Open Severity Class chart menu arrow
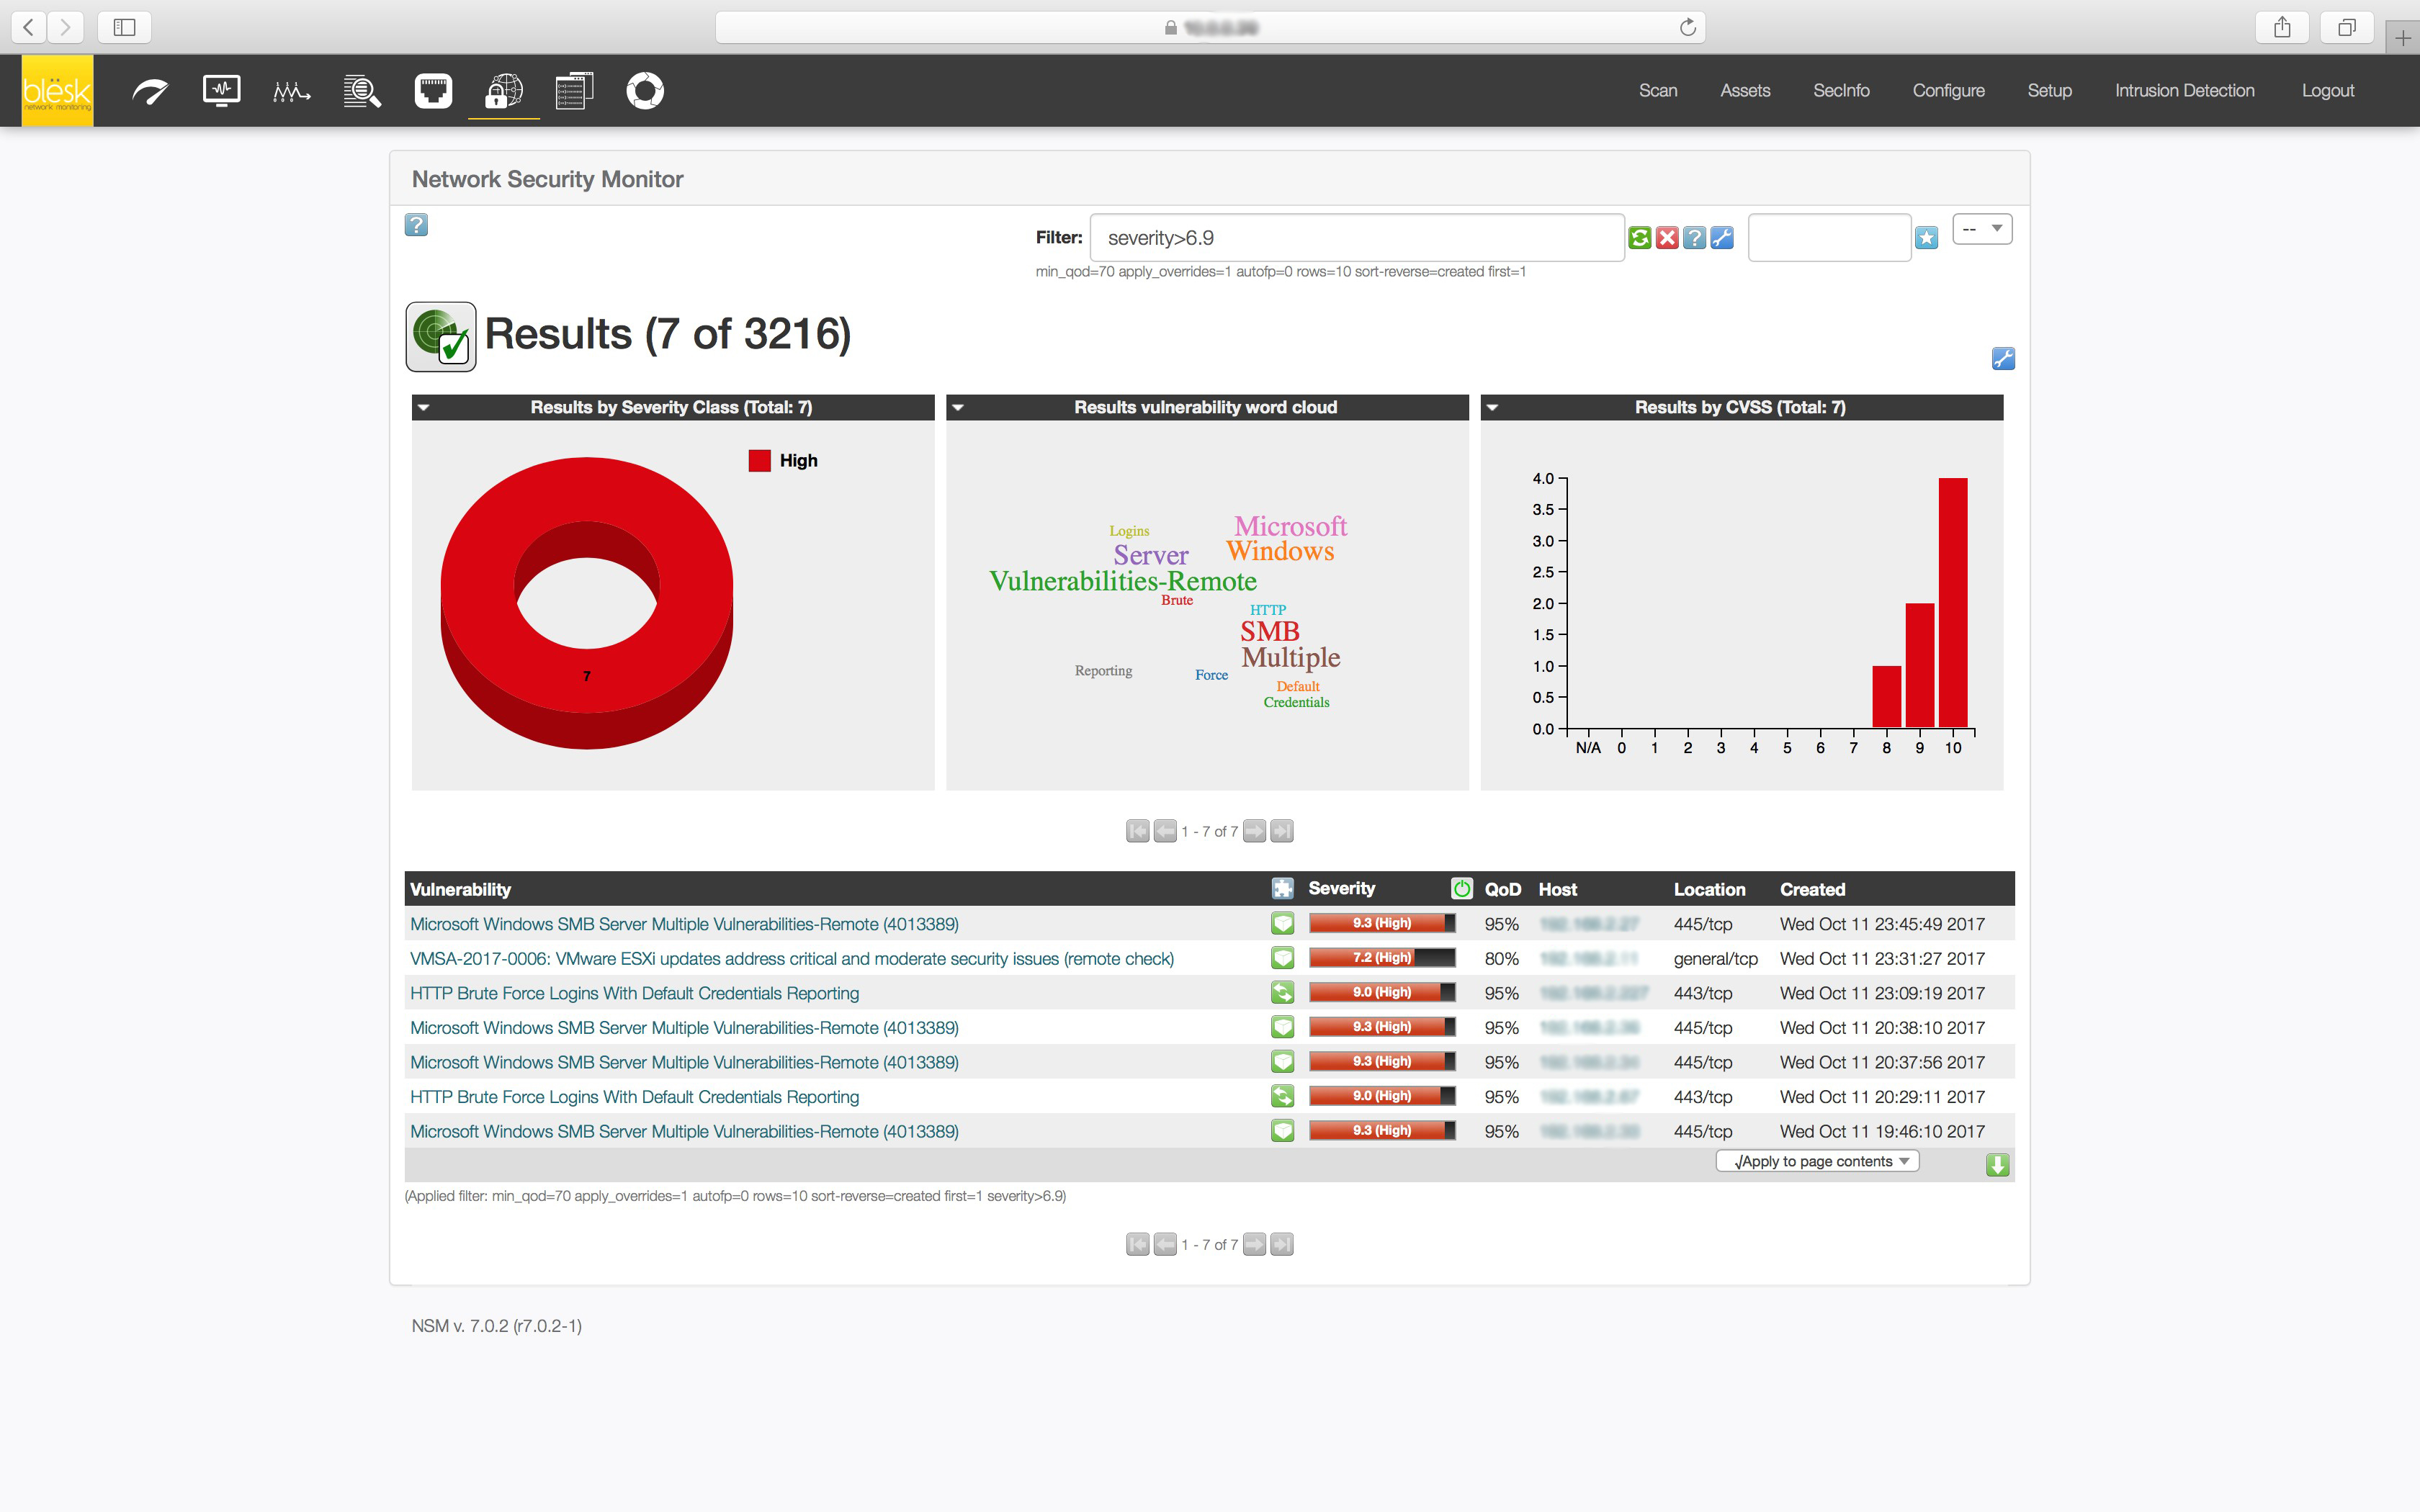 click(x=424, y=407)
